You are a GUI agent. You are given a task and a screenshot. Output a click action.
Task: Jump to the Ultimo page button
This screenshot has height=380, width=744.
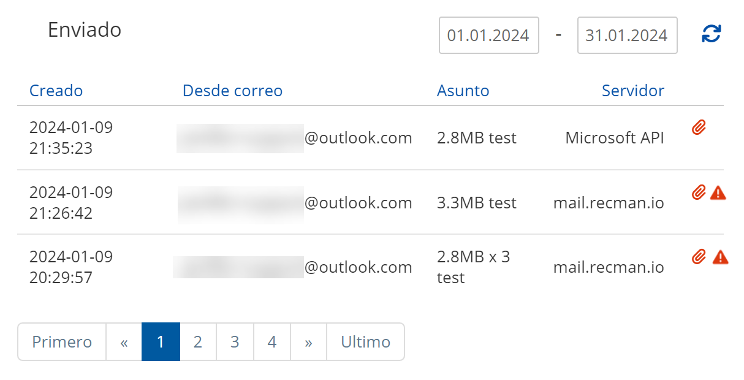tap(365, 341)
